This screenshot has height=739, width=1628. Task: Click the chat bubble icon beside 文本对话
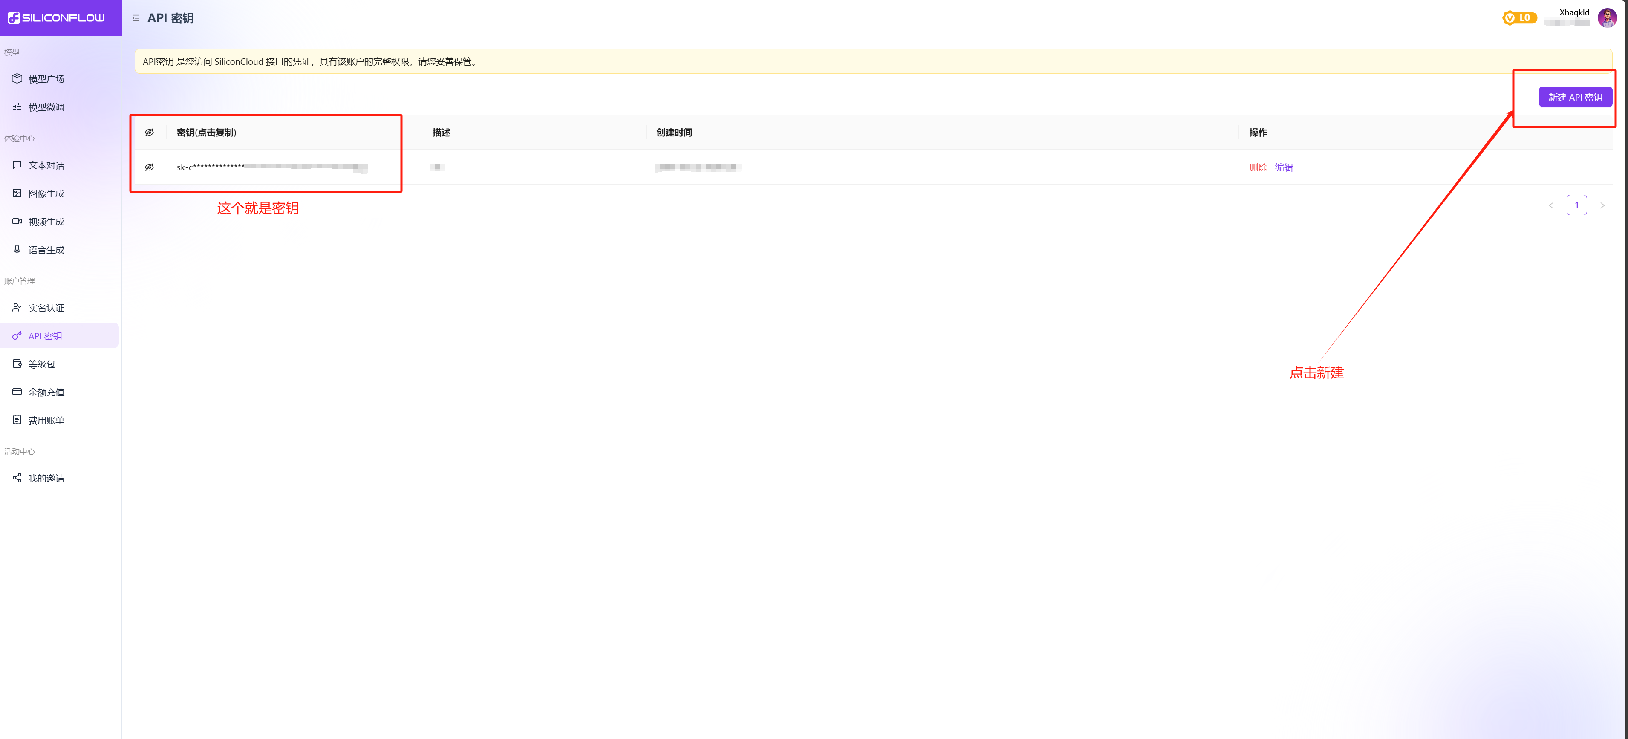click(x=17, y=165)
